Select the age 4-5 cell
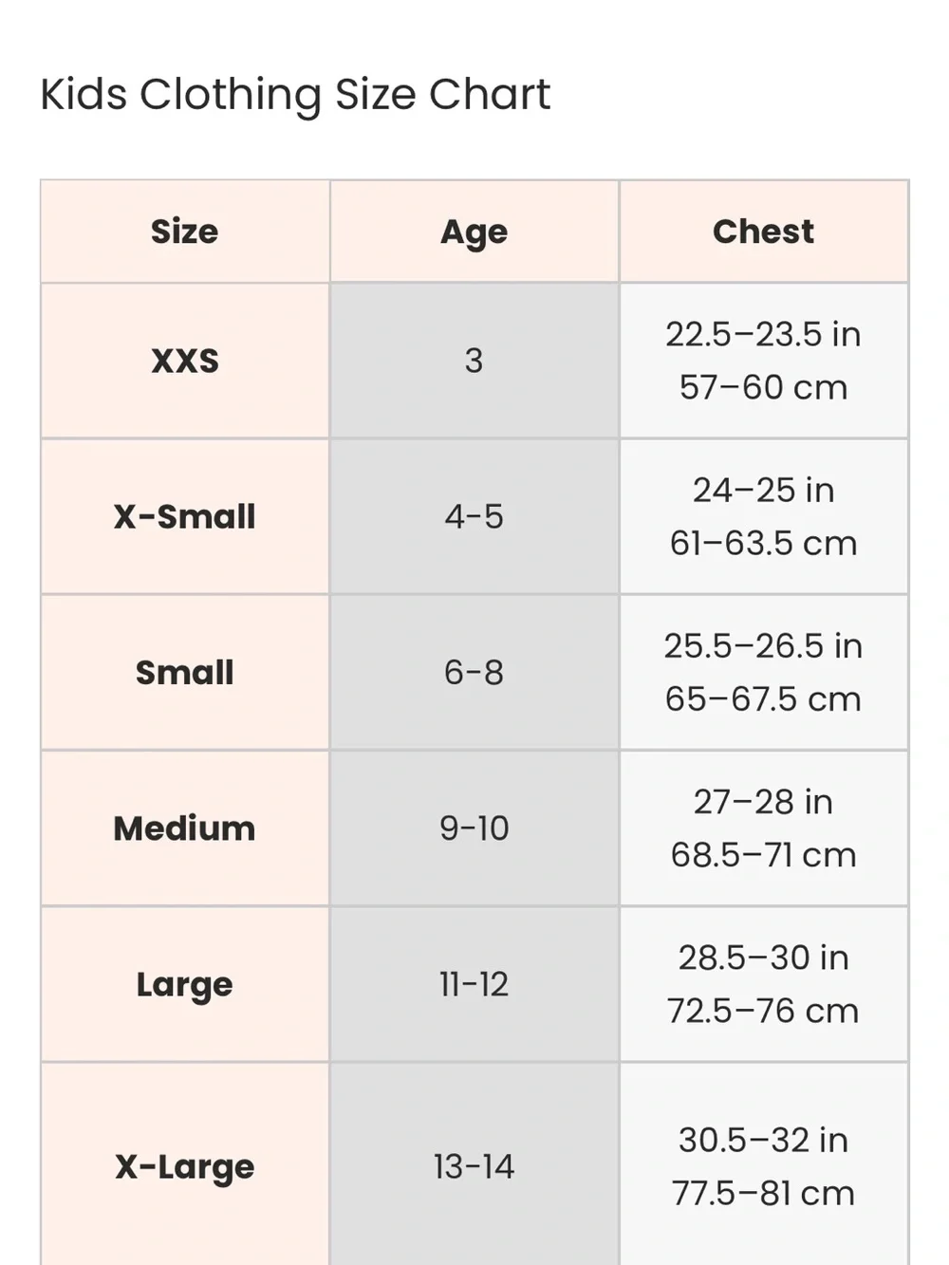The width and height of the screenshot is (949, 1265). click(x=474, y=516)
